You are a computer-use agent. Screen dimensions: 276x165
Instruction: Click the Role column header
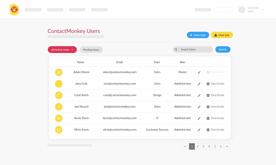[182, 62]
